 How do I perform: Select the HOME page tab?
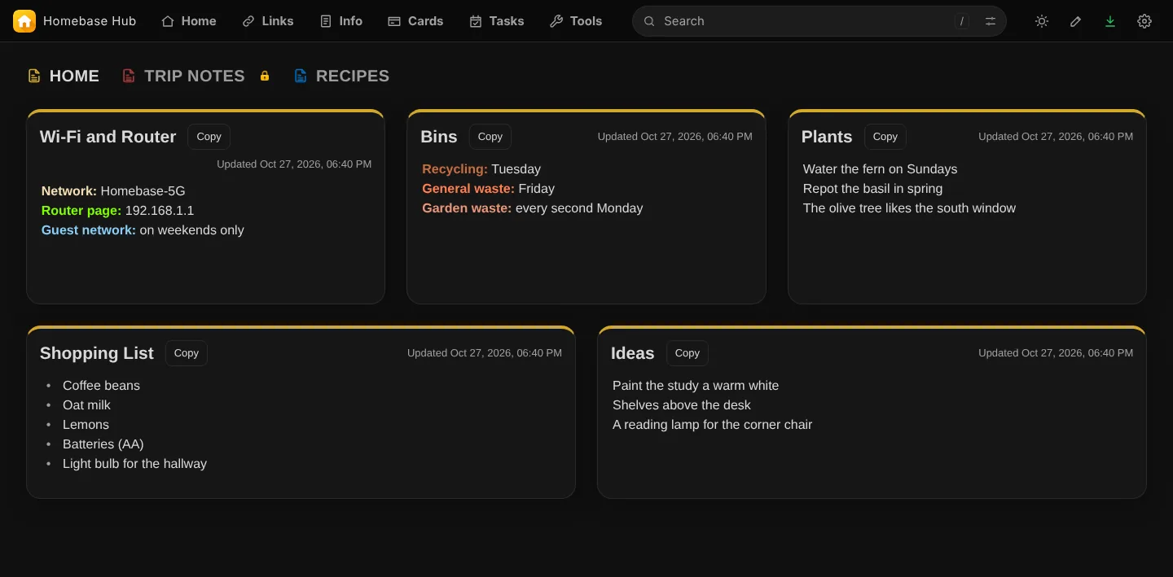[64, 76]
